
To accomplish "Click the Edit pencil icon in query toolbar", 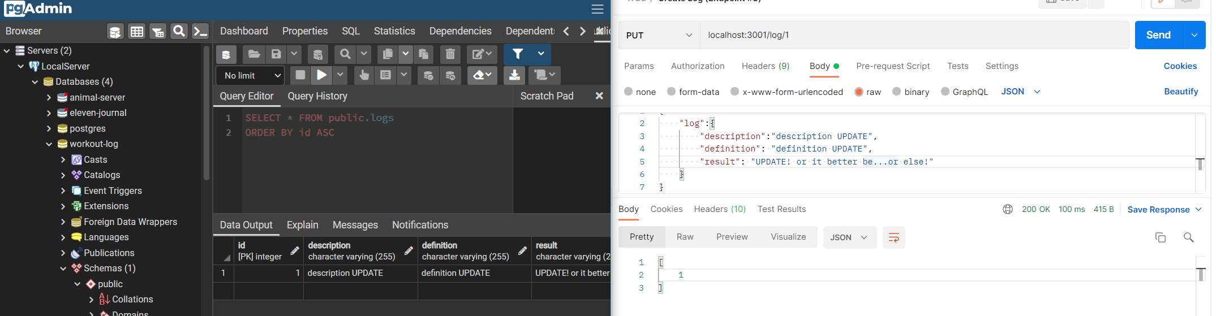I will pos(482,54).
